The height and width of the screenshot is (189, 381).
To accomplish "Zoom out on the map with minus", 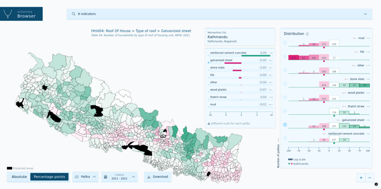I will click(370, 178).
